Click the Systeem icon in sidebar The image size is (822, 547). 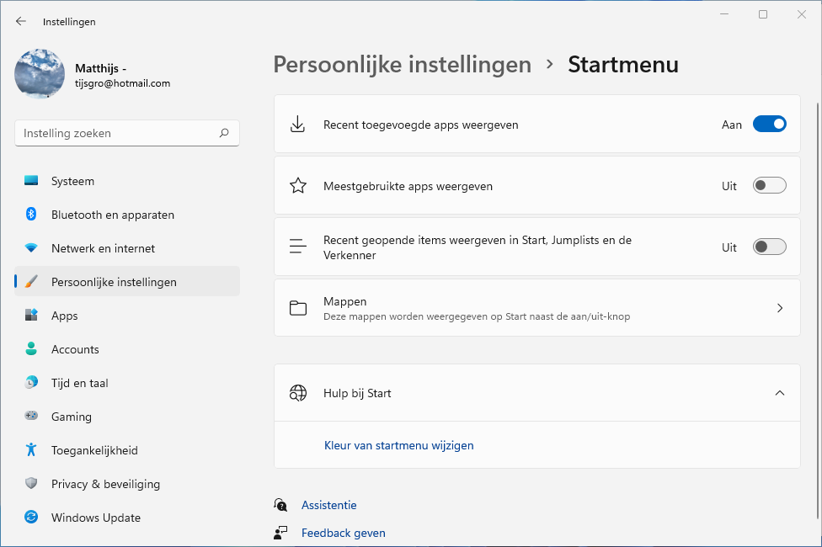31,181
